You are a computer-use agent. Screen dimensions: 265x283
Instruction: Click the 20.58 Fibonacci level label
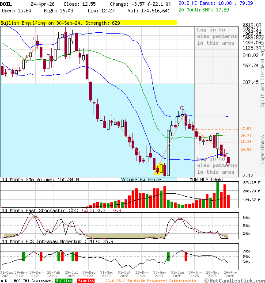tap(246, 150)
